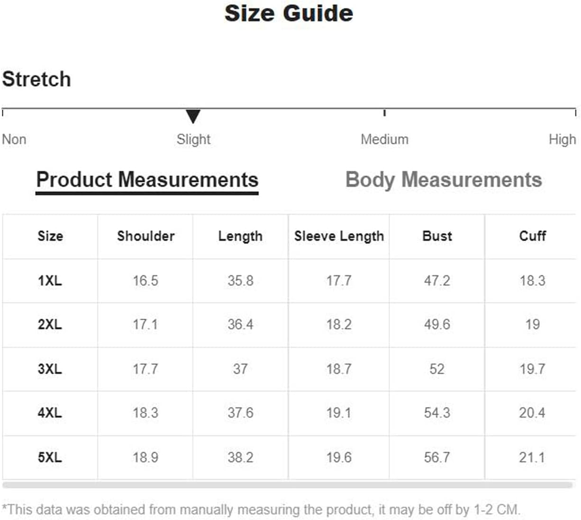Select the 2XL size row label
Image resolution: width=581 pixels, height=520 pixels.
tap(50, 325)
